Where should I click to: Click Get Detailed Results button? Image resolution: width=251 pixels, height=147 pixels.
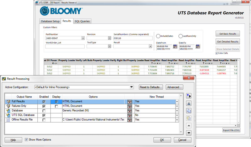coord(228,42)
